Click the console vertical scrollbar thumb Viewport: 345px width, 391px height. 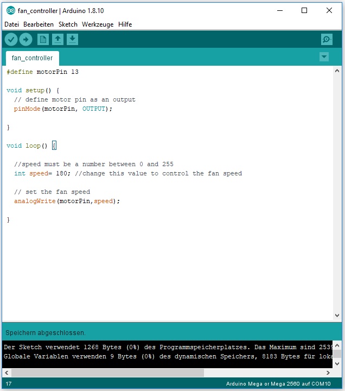[x=337, y=354]
